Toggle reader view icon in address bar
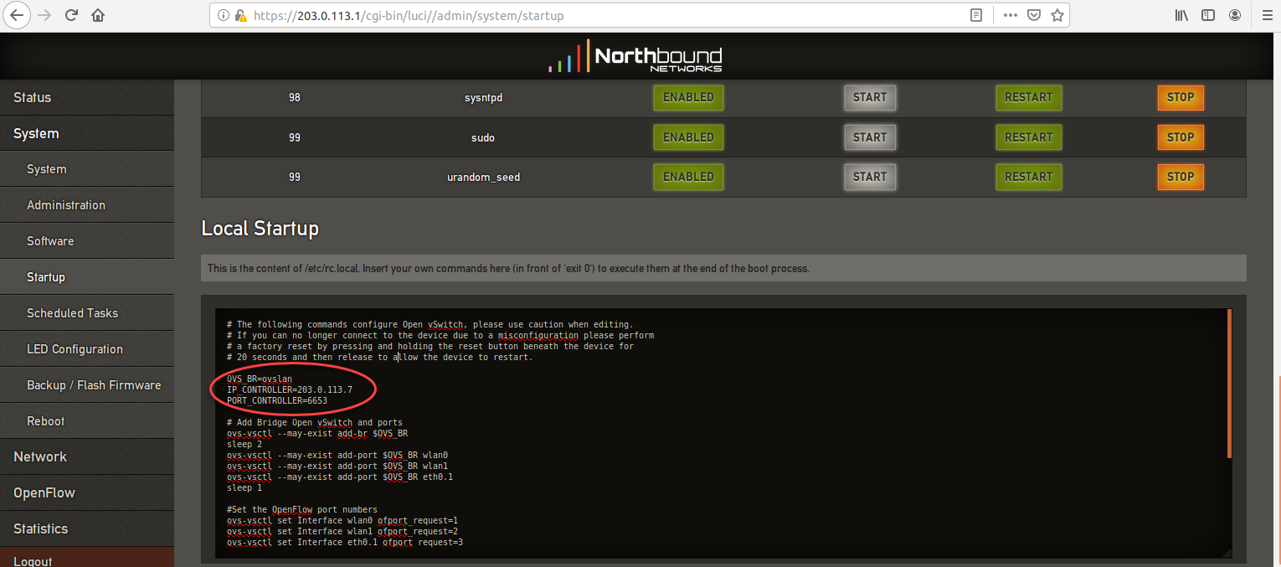This screenshot has height=567, width=1281. pos(976,15)
